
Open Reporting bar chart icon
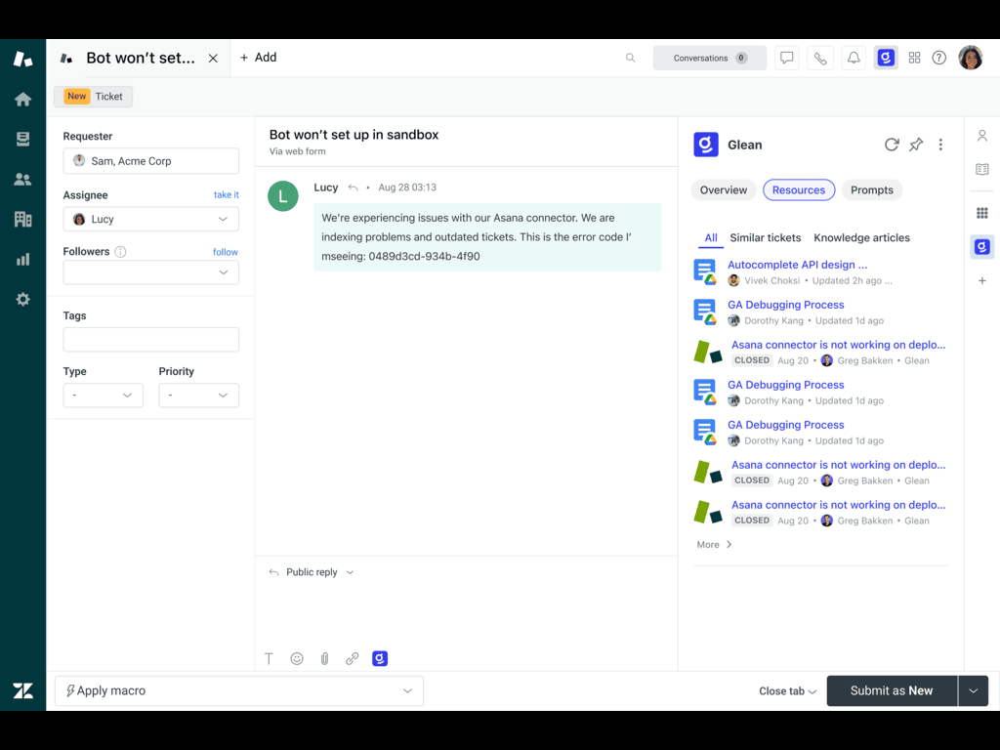point(22,259)
